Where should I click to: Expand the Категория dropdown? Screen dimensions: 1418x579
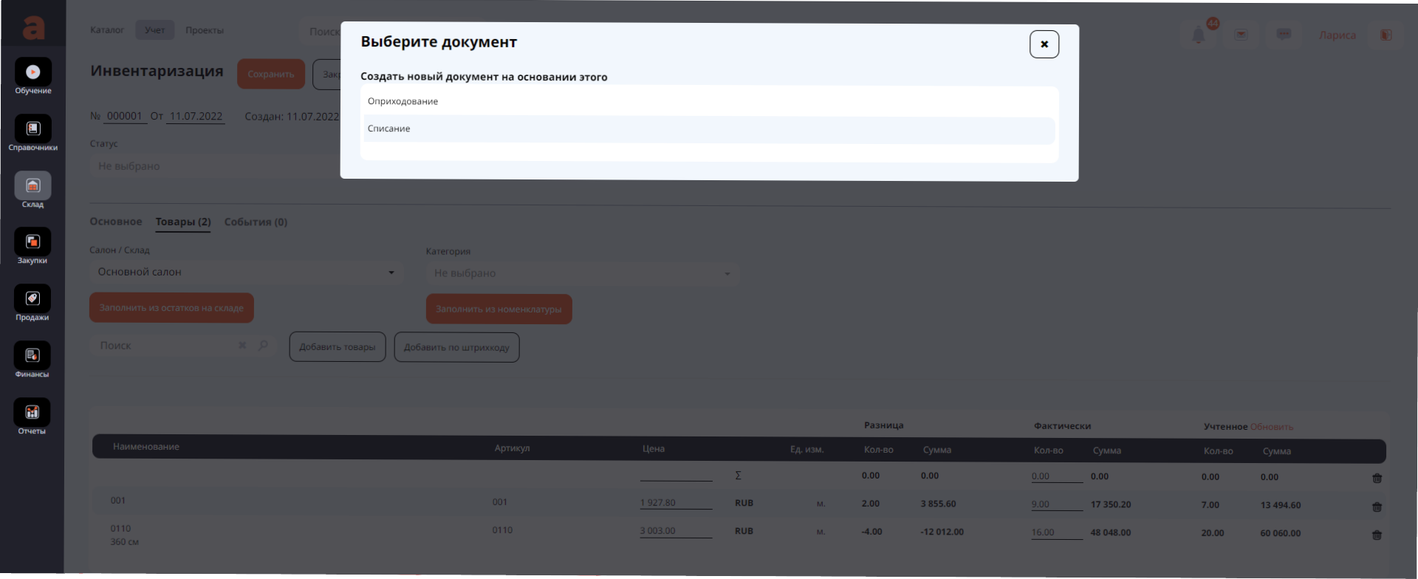click(582, 274)
